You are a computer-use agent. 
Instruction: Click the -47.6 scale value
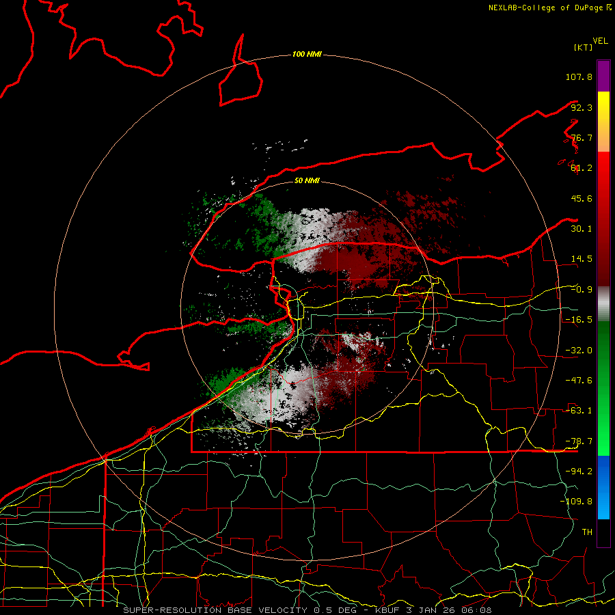pyautogui.click(x=579, y=381)
